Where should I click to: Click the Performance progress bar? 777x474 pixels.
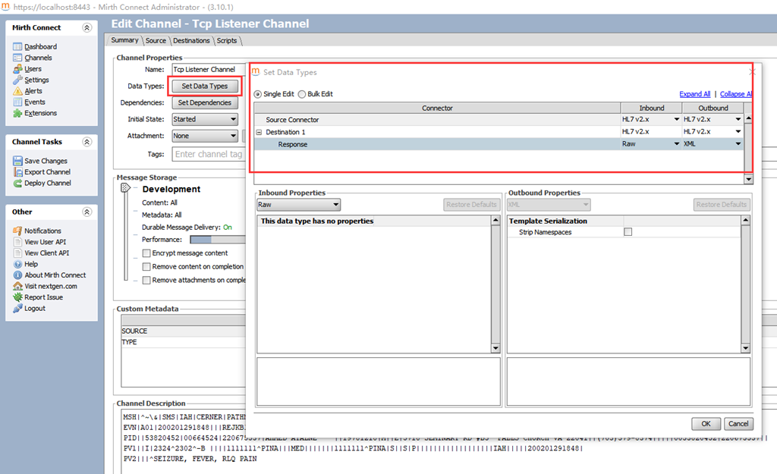(218, 240)
